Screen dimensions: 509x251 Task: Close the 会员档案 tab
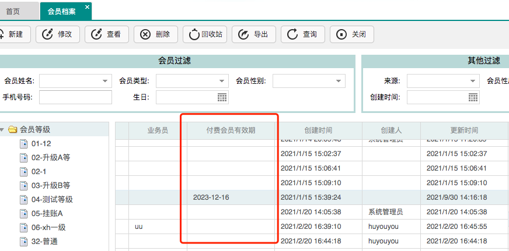tap(87, 7)
